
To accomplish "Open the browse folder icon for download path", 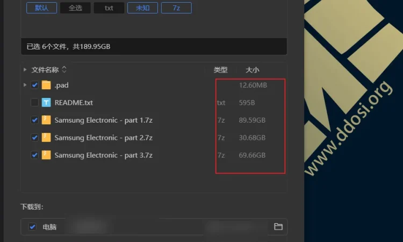I will click(x=278, y=226).
